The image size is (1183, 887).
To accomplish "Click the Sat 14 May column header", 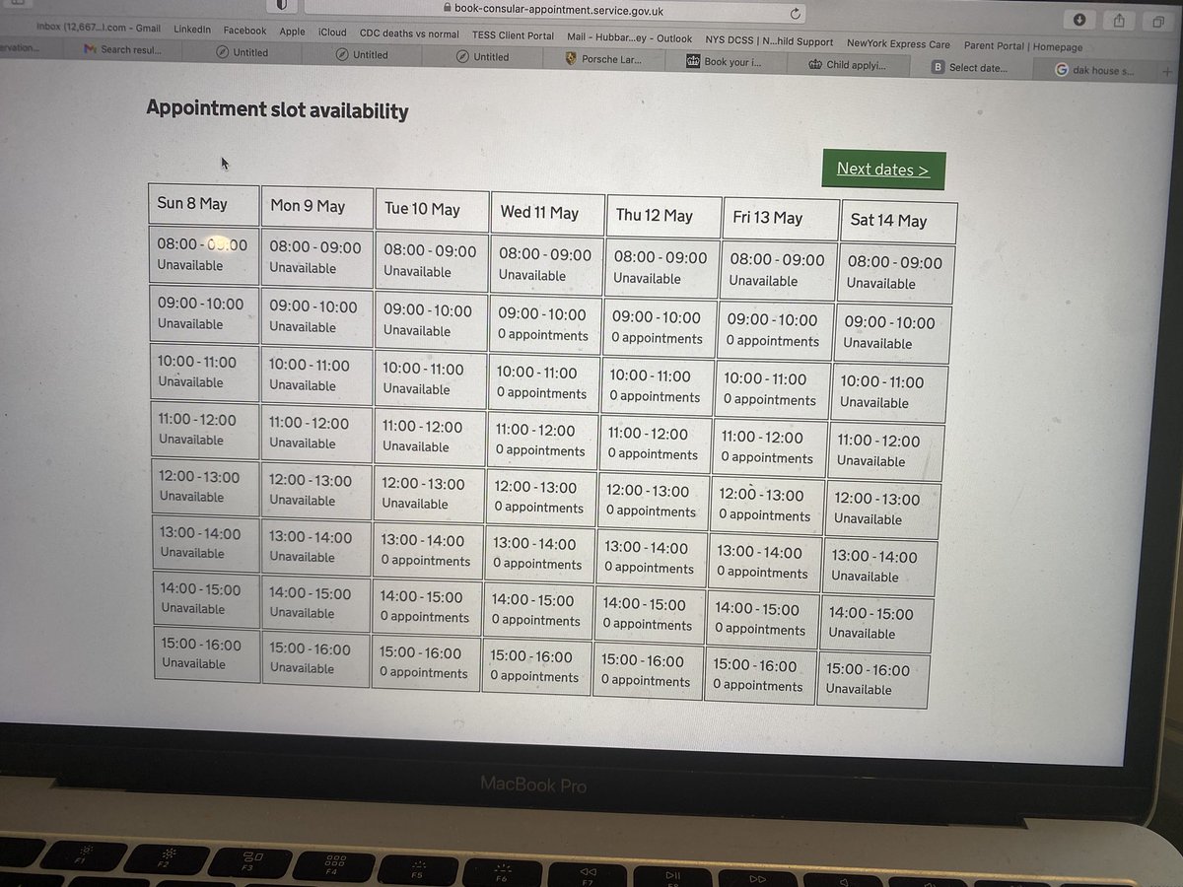I will 897,222.
